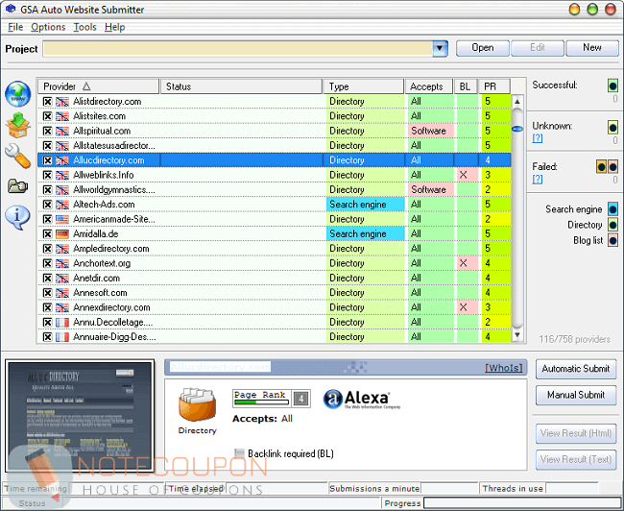The image size is (624, 511).
Task: Open the [WhoIs] link
Action: 503,368
